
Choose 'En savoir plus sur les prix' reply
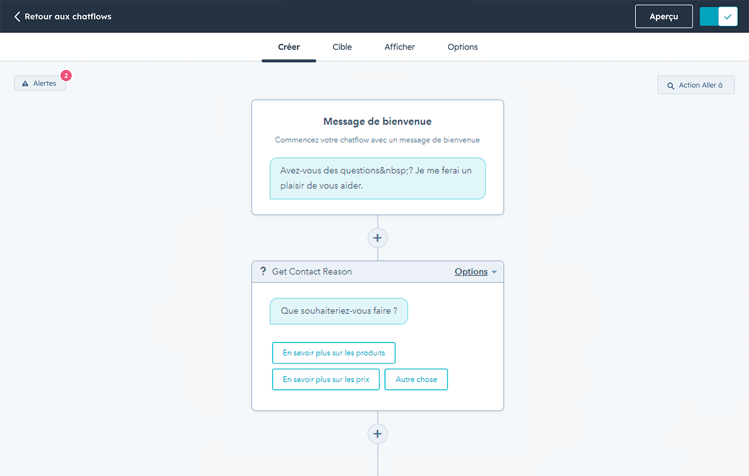tap(326, 379)
